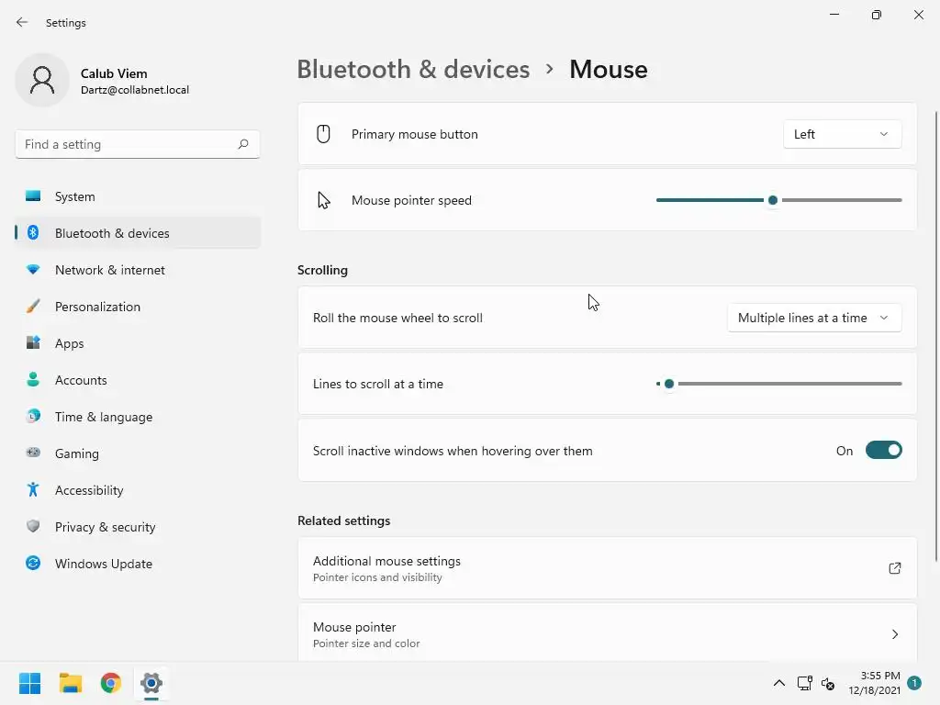Open File Explorer from the taskbar
The width and height of the screenshot is (940, 705).
point(71,683)
